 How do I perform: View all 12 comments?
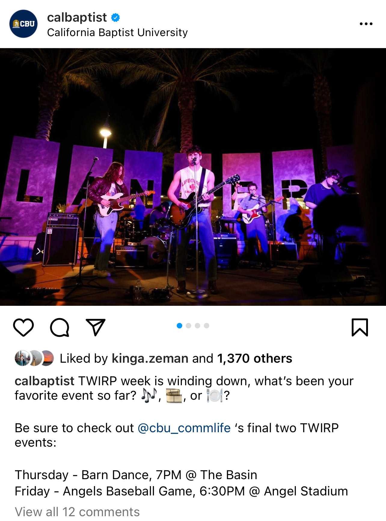(77, 512)
